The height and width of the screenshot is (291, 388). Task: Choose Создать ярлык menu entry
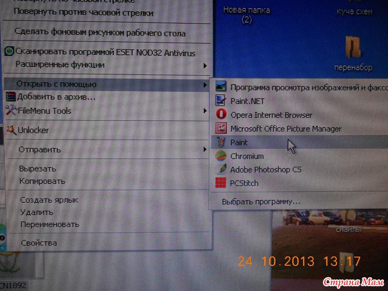[x=49, y=200]
